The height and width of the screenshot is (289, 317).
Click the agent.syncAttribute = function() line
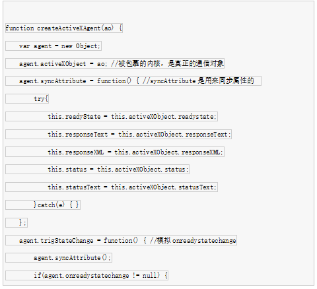[133, 81]
